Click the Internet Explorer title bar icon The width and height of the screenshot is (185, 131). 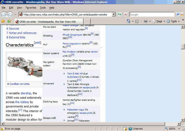[2, 2]
